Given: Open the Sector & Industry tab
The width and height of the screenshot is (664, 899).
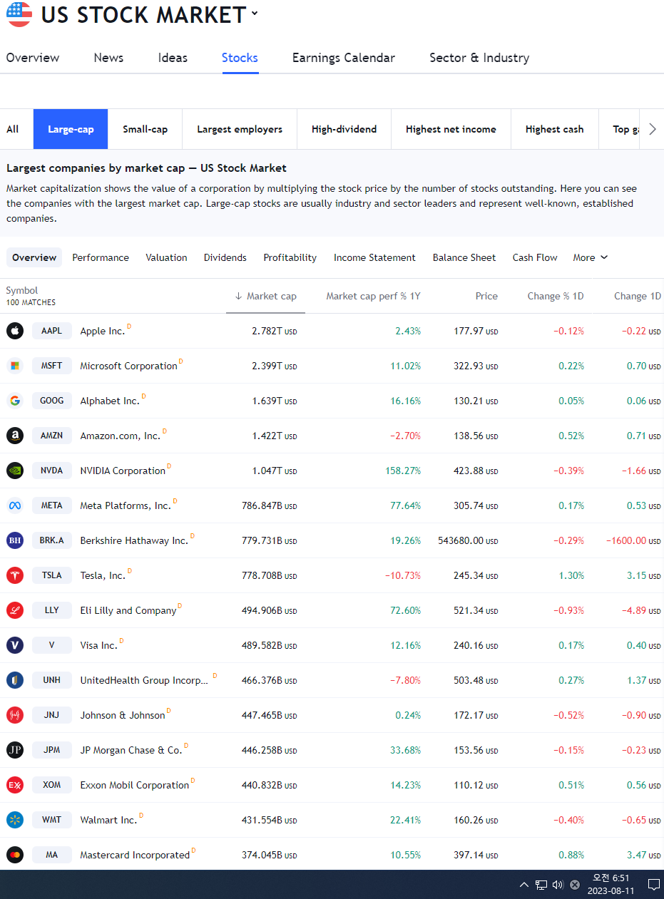Looking at the screenshot, I should 479,58.
